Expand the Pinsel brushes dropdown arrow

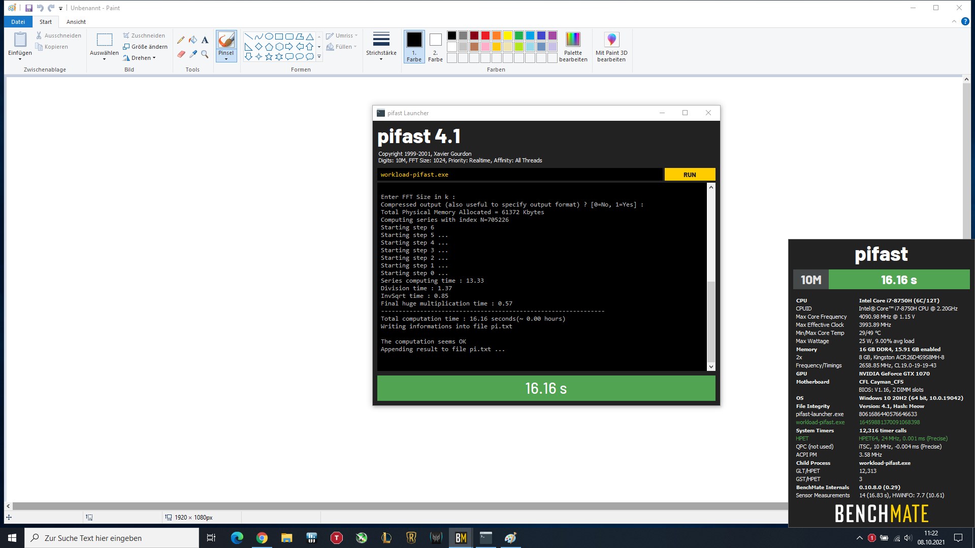point(226,59)
